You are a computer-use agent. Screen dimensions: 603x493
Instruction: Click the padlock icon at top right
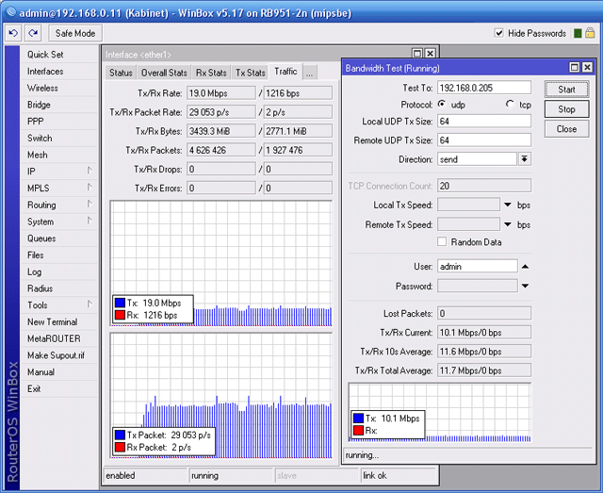coord(590,33)
